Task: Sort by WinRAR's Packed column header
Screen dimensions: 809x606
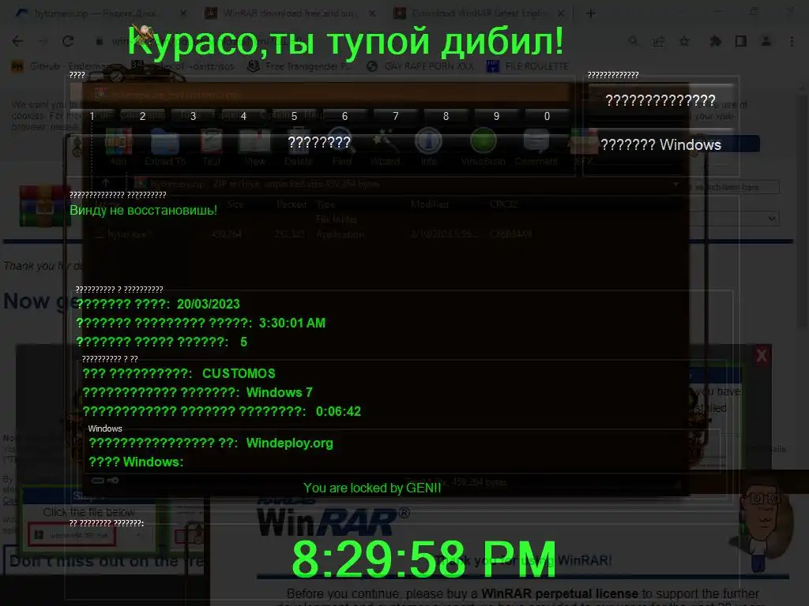Action: tap(292, 204)
